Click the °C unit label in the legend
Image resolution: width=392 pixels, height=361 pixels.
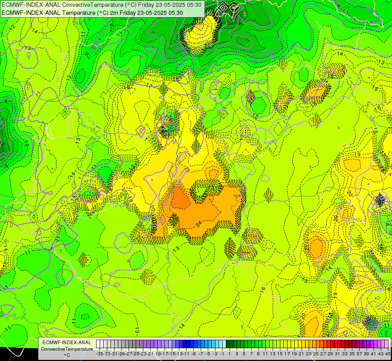67,355
